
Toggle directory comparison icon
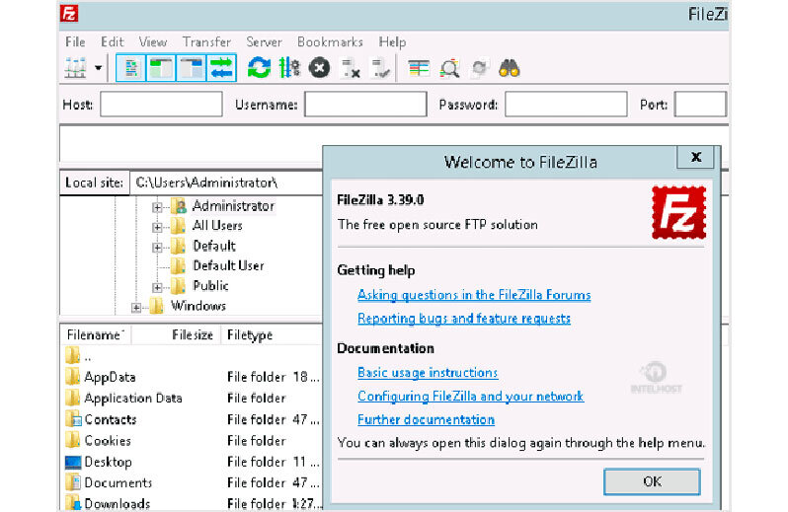449,68
